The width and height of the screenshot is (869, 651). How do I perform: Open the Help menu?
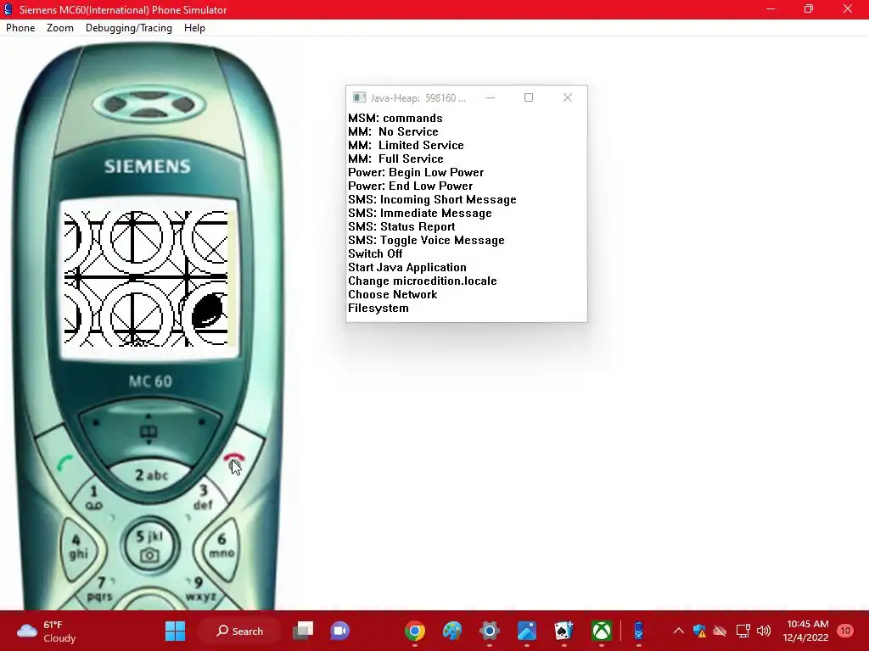(x=194, y=28)
